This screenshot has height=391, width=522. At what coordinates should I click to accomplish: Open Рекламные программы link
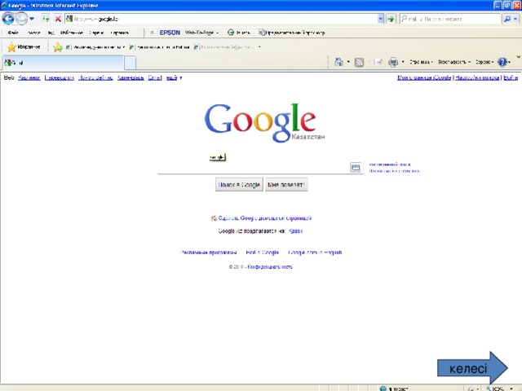coord(209,253)
